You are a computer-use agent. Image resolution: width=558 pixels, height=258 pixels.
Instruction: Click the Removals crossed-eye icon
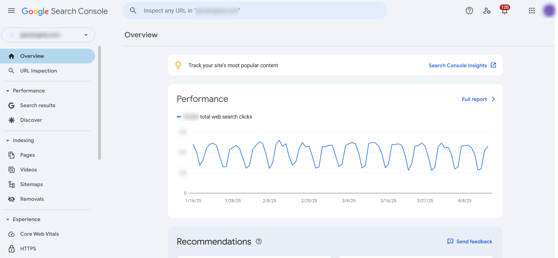point(11,199)
